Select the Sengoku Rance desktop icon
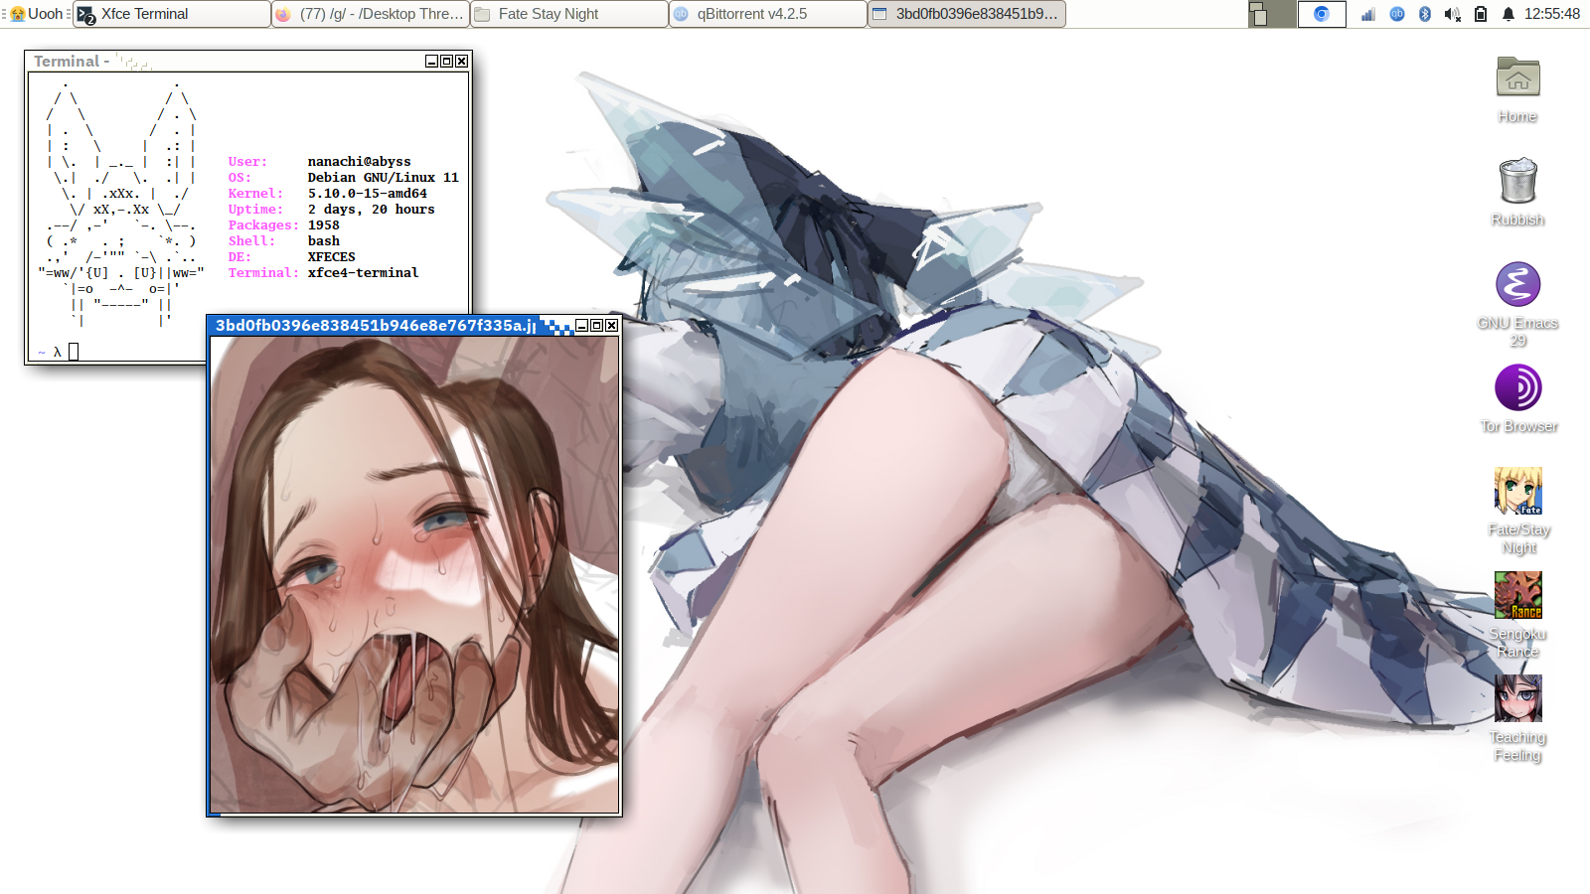1590x894 pixels. coord(1518,616)
